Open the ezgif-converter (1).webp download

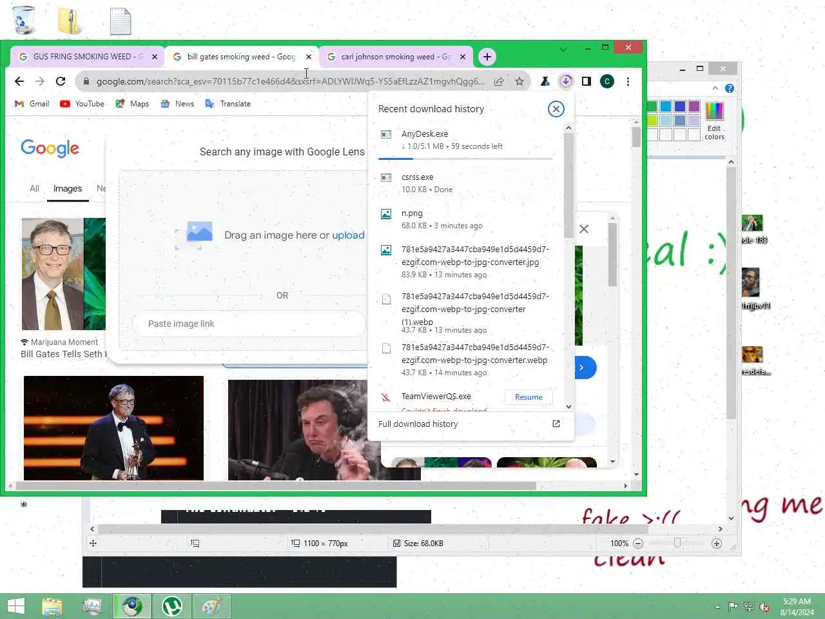click(465, 313)
